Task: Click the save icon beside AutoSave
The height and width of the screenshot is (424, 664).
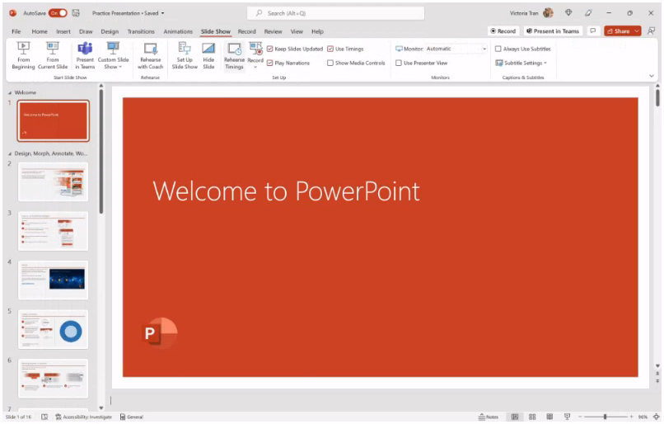Action: [x=76, y=13]
